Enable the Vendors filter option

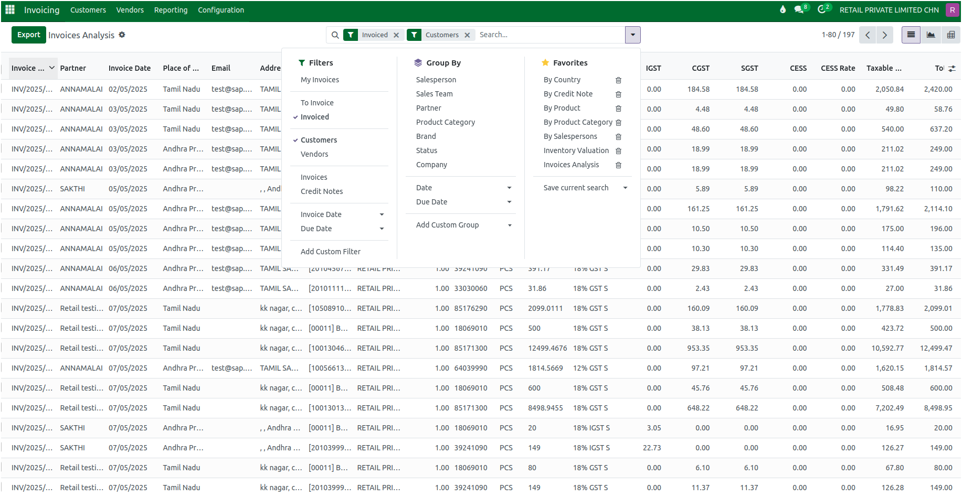314,154
